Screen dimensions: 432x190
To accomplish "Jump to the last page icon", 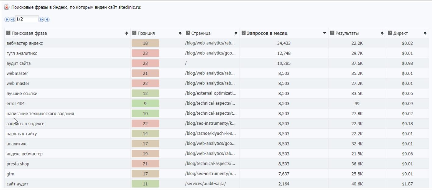I will (x=47, y=20).
